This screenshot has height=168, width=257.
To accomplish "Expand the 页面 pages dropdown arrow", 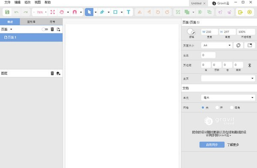I will [11, 29].
